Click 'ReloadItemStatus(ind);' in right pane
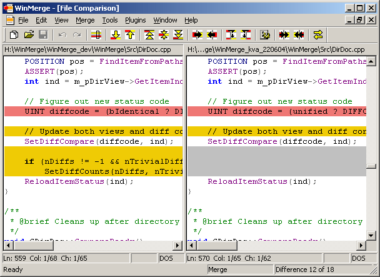The height and width of the screenshot is (277, 380). pyautogui.click(x=262, y=181)
